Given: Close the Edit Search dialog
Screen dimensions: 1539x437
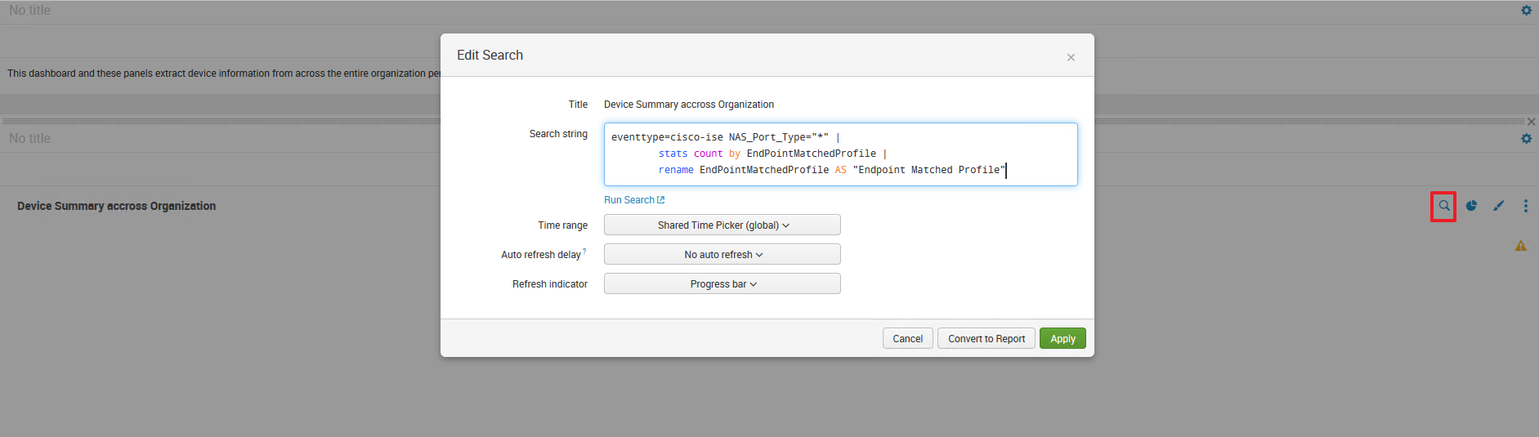Looking at the screenshot, I should tap(1071, 57).
